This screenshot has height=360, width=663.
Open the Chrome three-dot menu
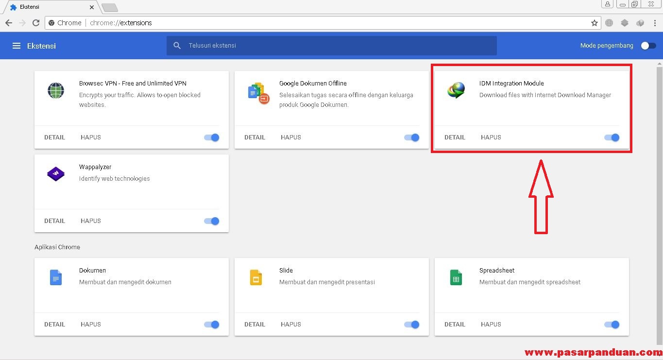pos(655,23)
